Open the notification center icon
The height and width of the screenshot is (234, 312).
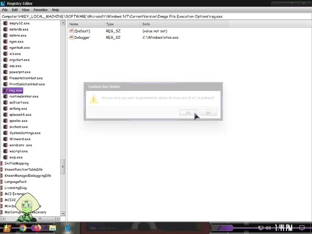(302, 228)
